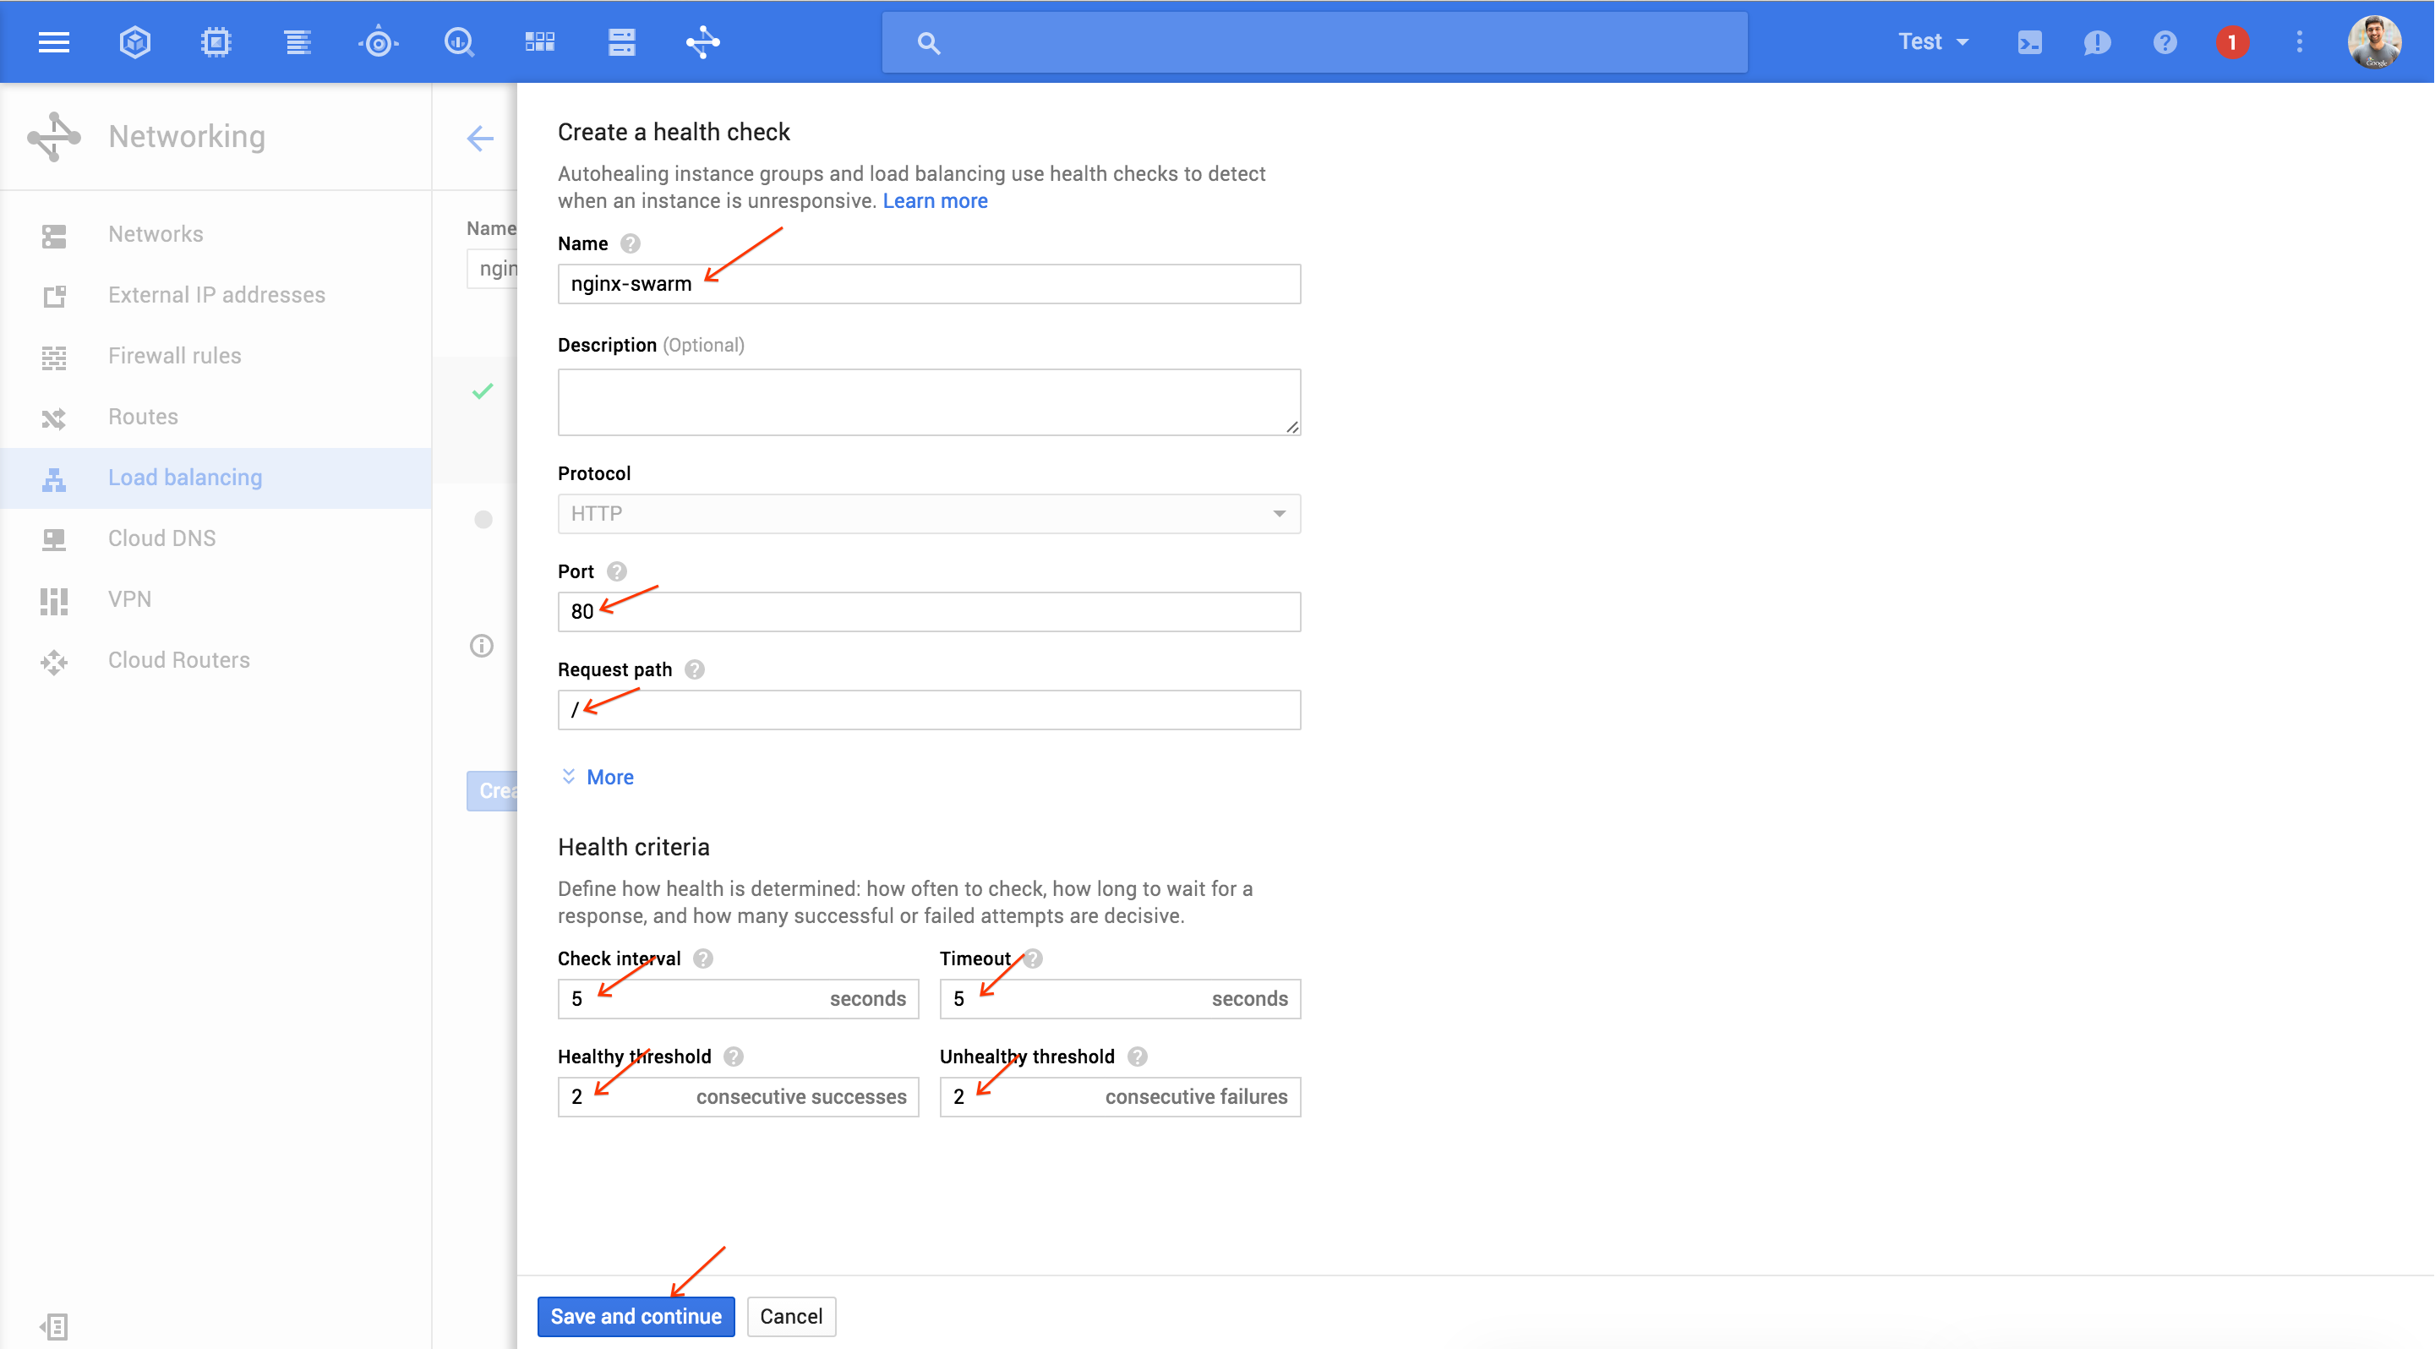
Task: Select Cloud DNS in sidebar
Action: coord(216,539)
